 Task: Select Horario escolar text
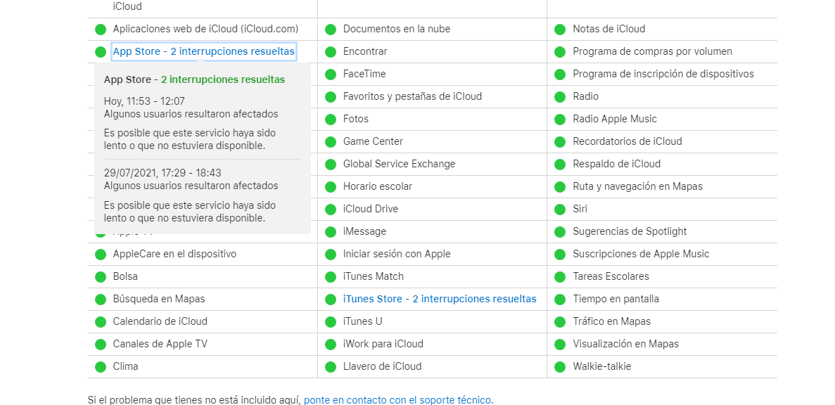pyautogui.click(x=378, y=186)
